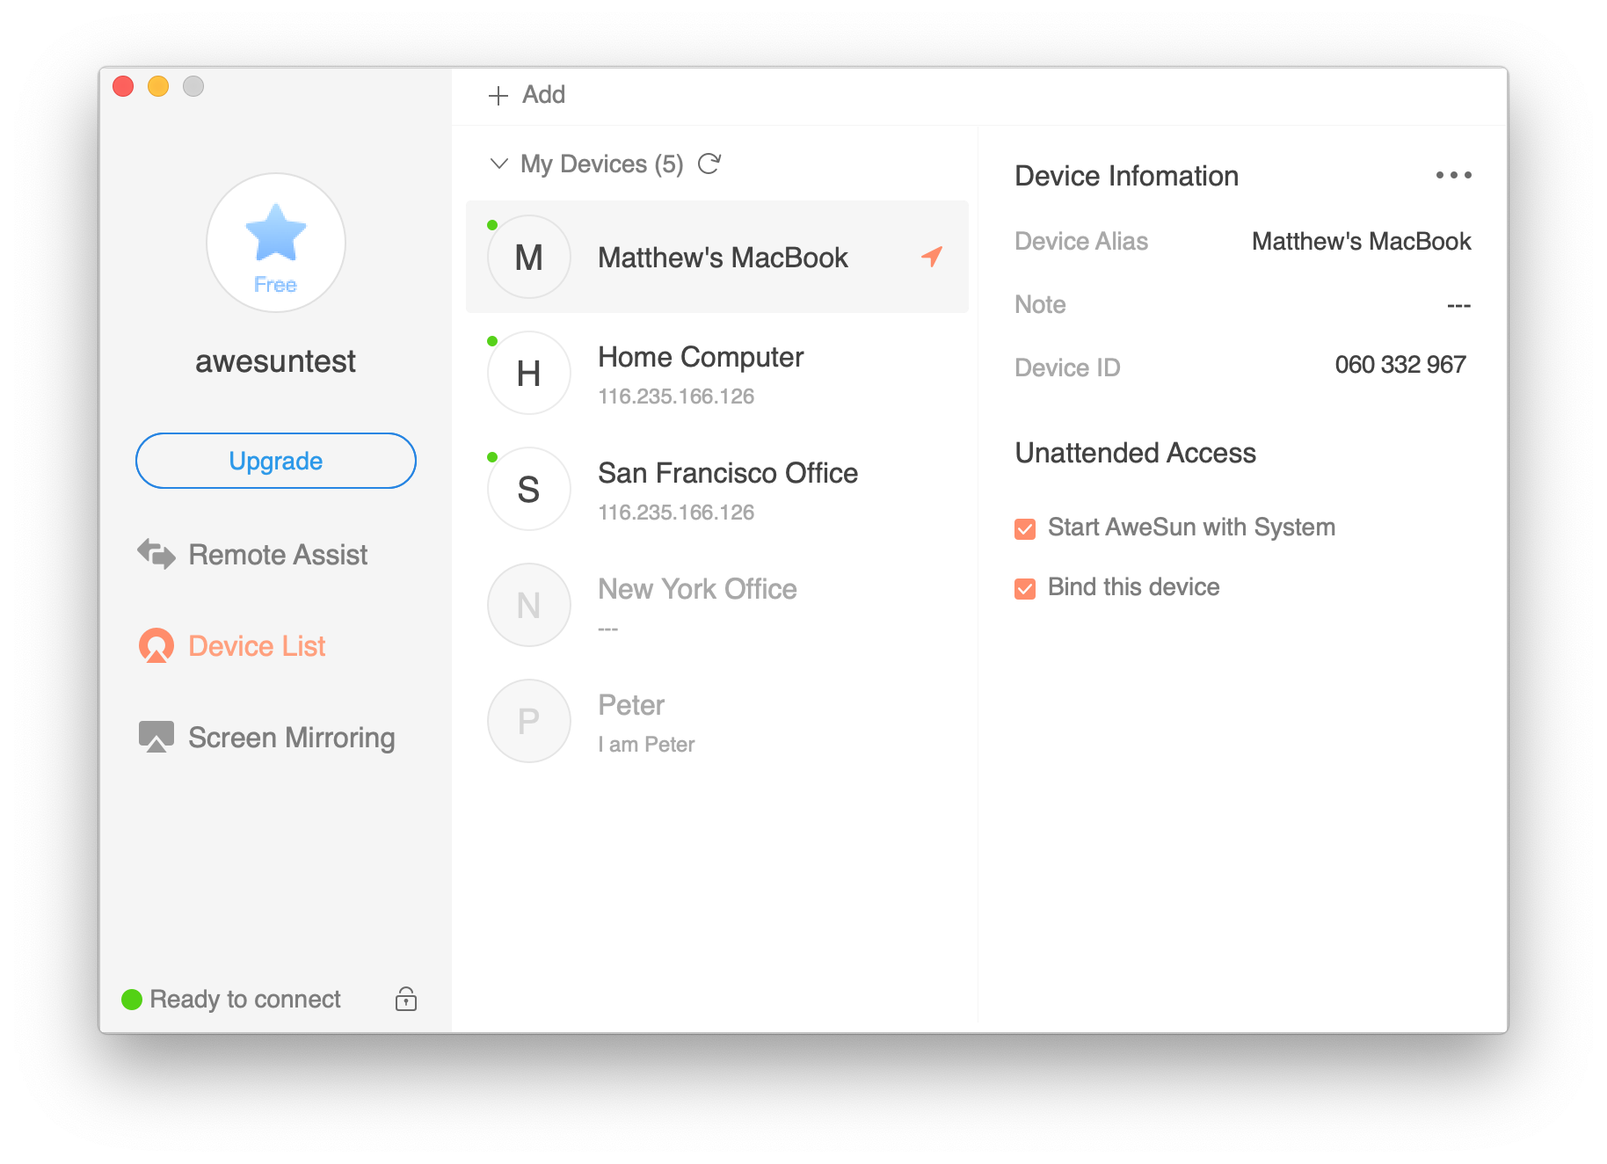Click Peter's circular P avatar
The image size is (1607, 1164).
point(528,720)
